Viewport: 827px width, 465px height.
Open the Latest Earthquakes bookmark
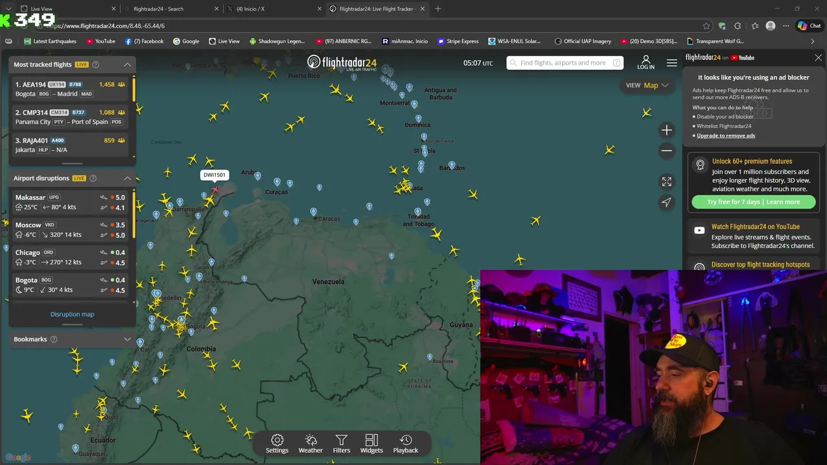click(x=50, y=41)
